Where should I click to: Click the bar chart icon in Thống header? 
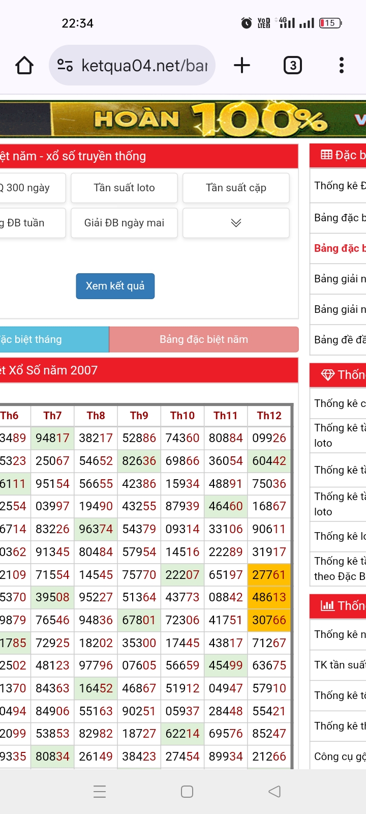point(327,605)
